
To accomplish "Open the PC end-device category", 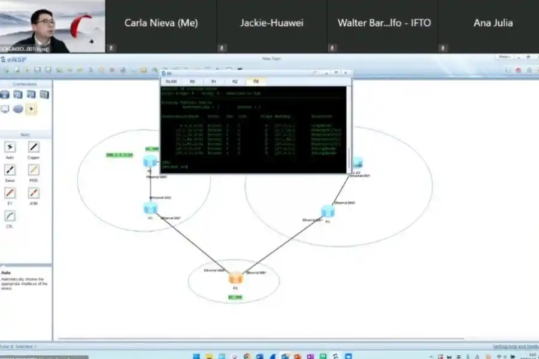I will point(5,109).
